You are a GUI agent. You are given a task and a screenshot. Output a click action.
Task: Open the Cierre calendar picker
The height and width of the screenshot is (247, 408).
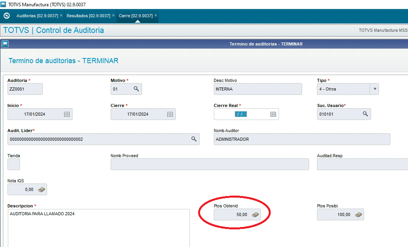(x=170, y=114)
